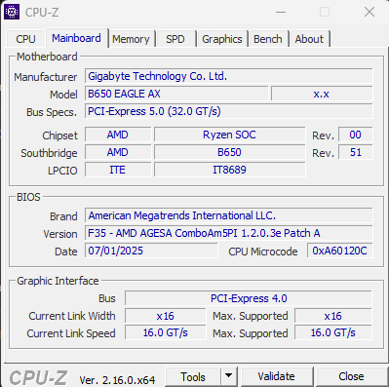Click the Max. Supported link width x16
The image size is (389, 387).
click(x=333, y=316)
